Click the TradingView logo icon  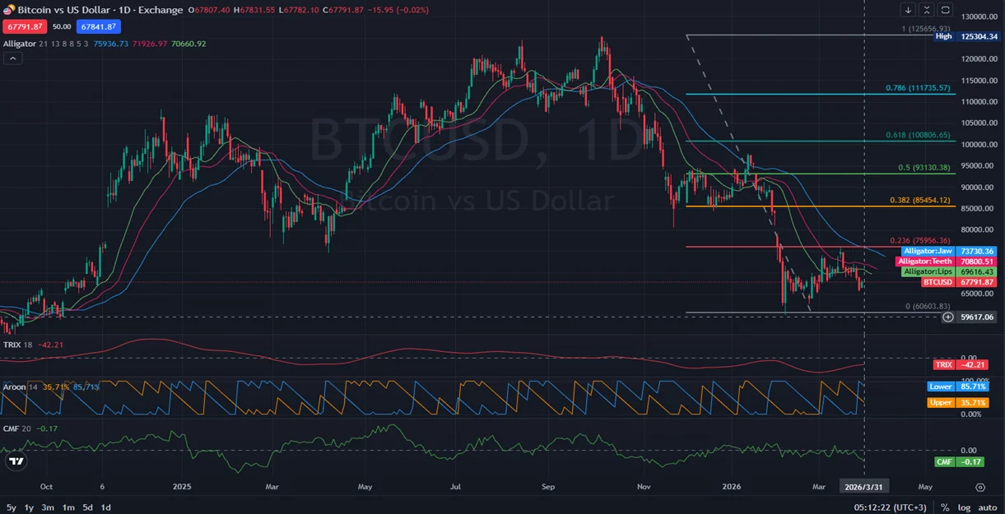pyautogui.click(x=15, y=461)
